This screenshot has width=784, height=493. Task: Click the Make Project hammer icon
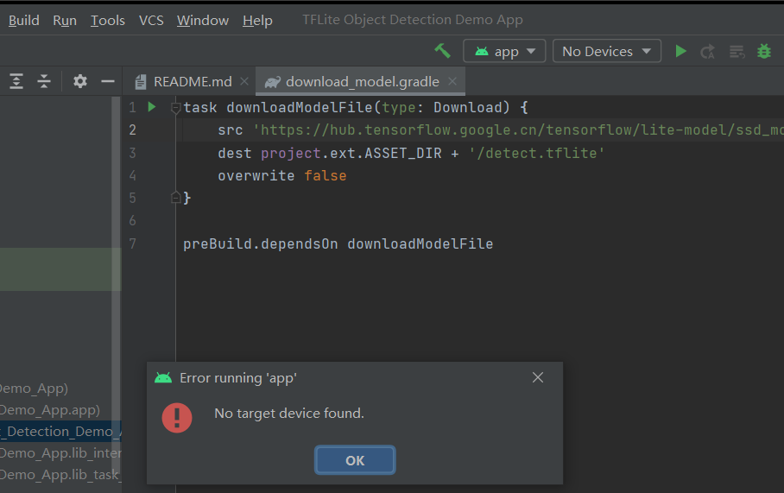tap(442, 51)
